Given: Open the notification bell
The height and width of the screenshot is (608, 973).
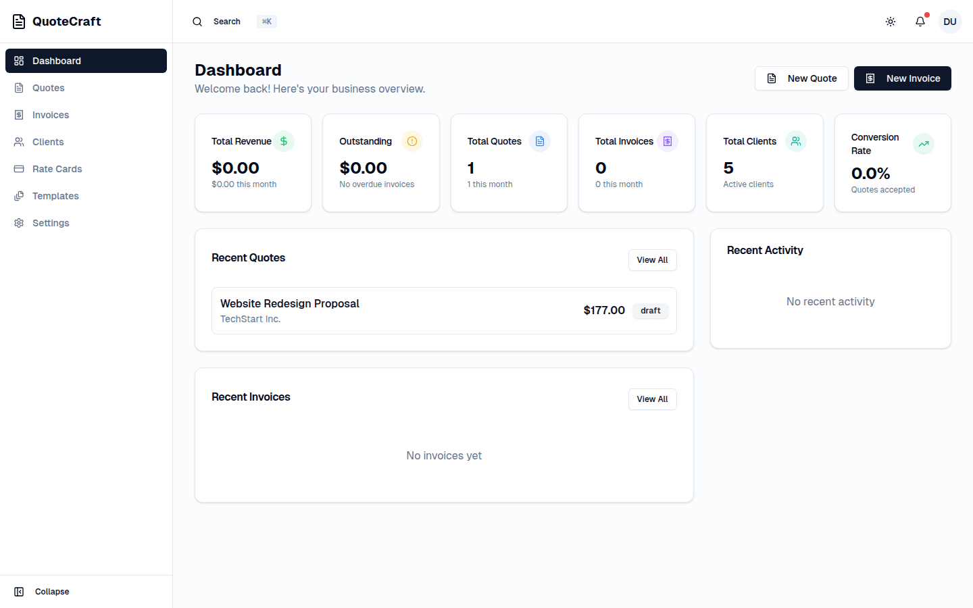Looking at the screenshot, I should (x=920, y=21).
